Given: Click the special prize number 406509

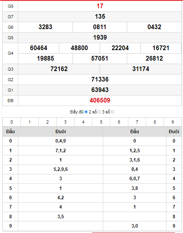Looking at the screenshot, I should [100, 100].
